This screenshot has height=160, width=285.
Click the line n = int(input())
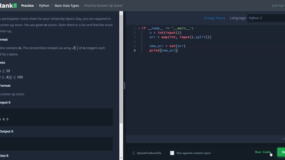(x=165, y=32)
